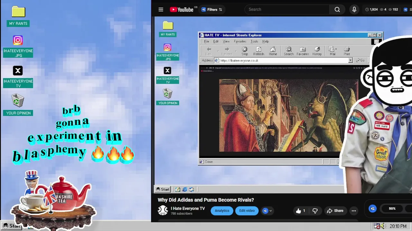
Task: Like the video with thumbs up
Action: click(300, 211)
